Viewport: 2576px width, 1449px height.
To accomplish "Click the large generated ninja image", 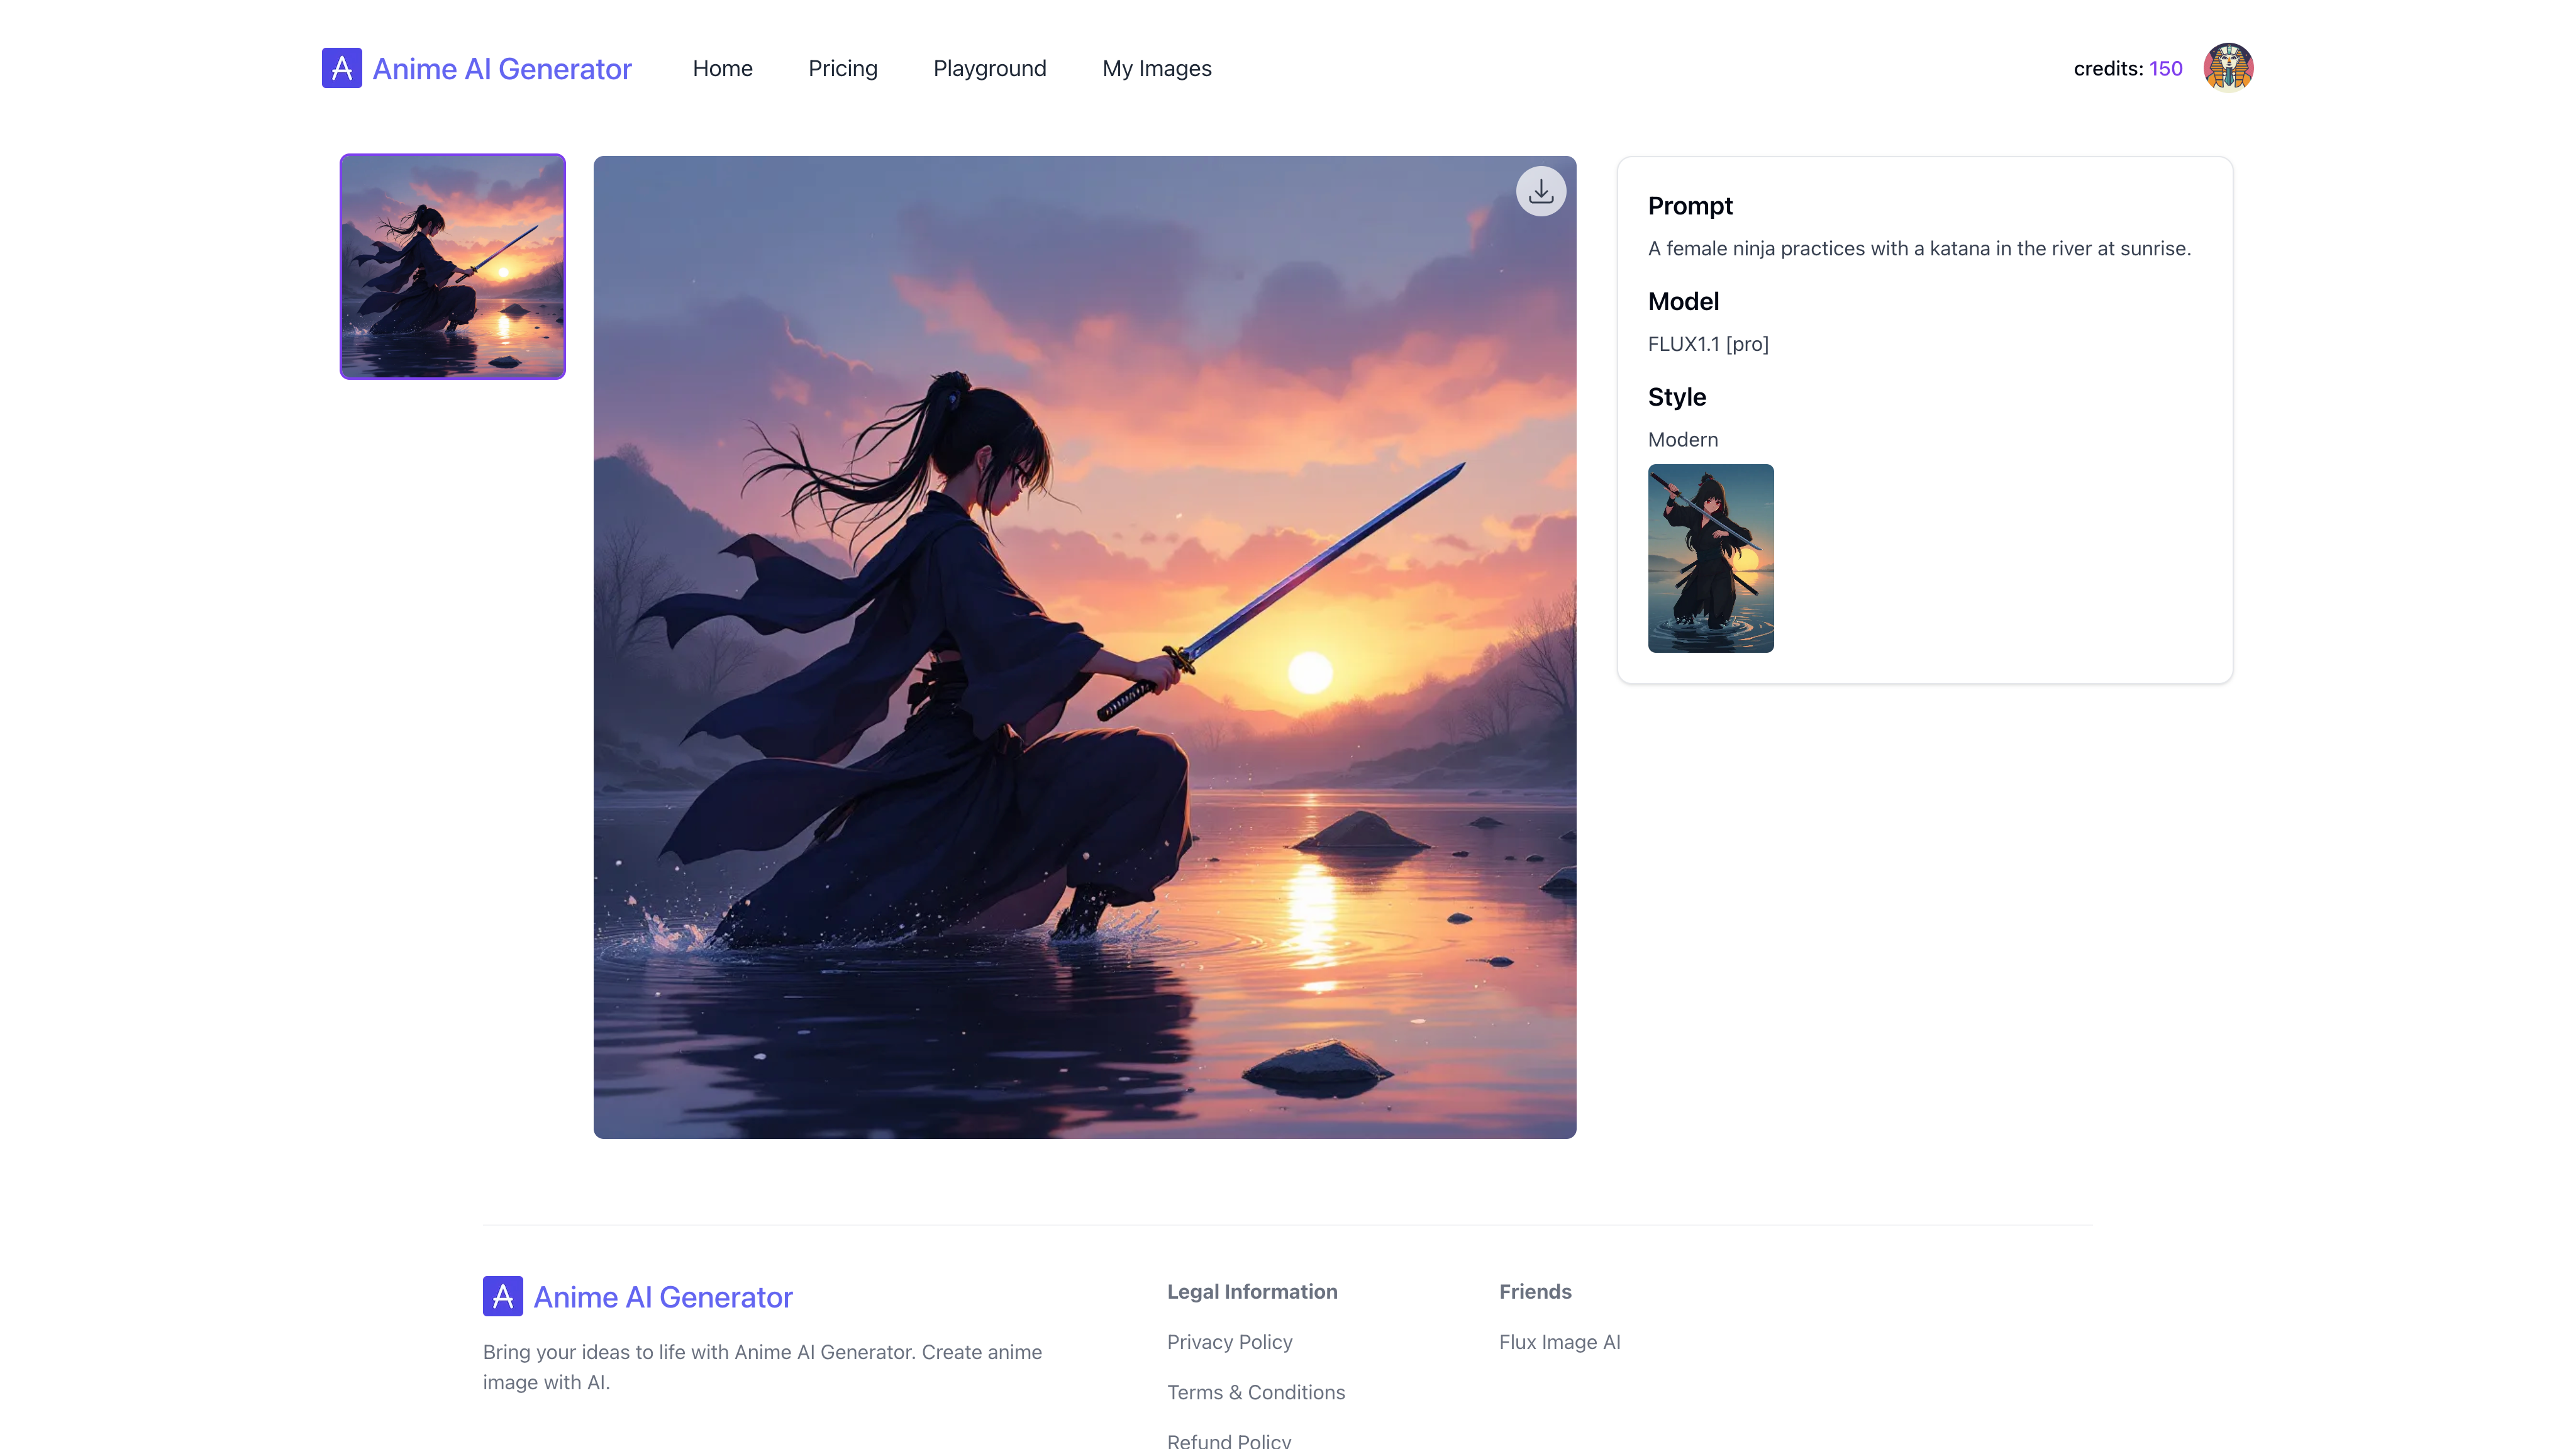I will coord(1084,647).
